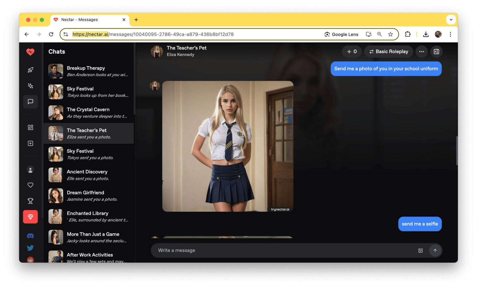Image resolution: width=477 pixels, height=288 pixels.
Task: Switch mode with Basic Roleplay button
Action: [389, 52]
